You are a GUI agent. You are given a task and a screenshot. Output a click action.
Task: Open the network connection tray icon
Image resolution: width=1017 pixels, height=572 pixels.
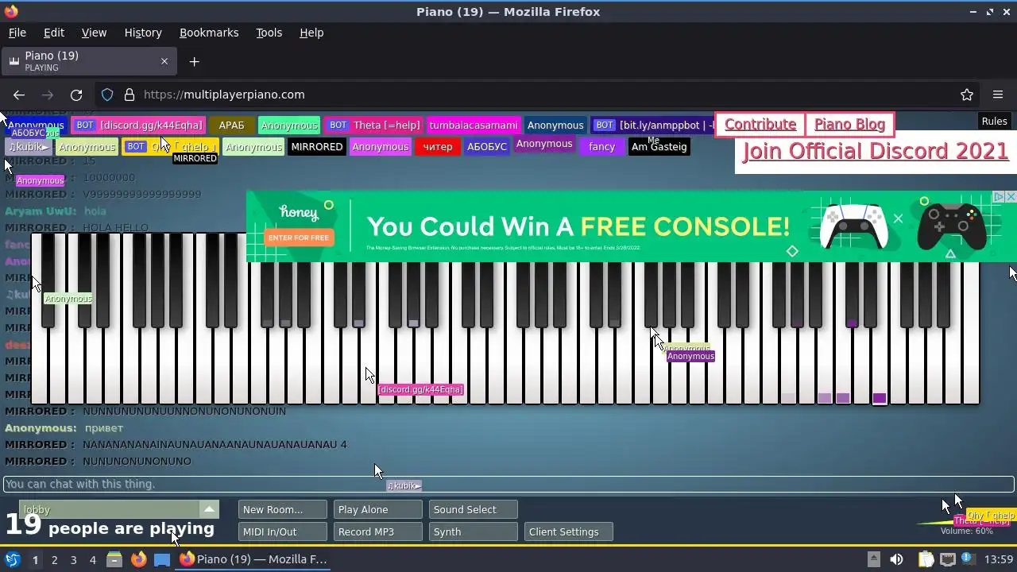(x=949, y=559)
